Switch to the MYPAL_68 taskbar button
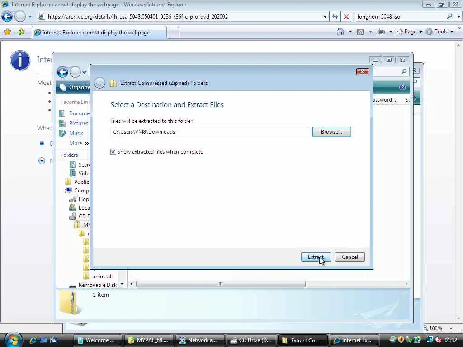The height and width of the screenshot is (347, 463). [149, 340]
